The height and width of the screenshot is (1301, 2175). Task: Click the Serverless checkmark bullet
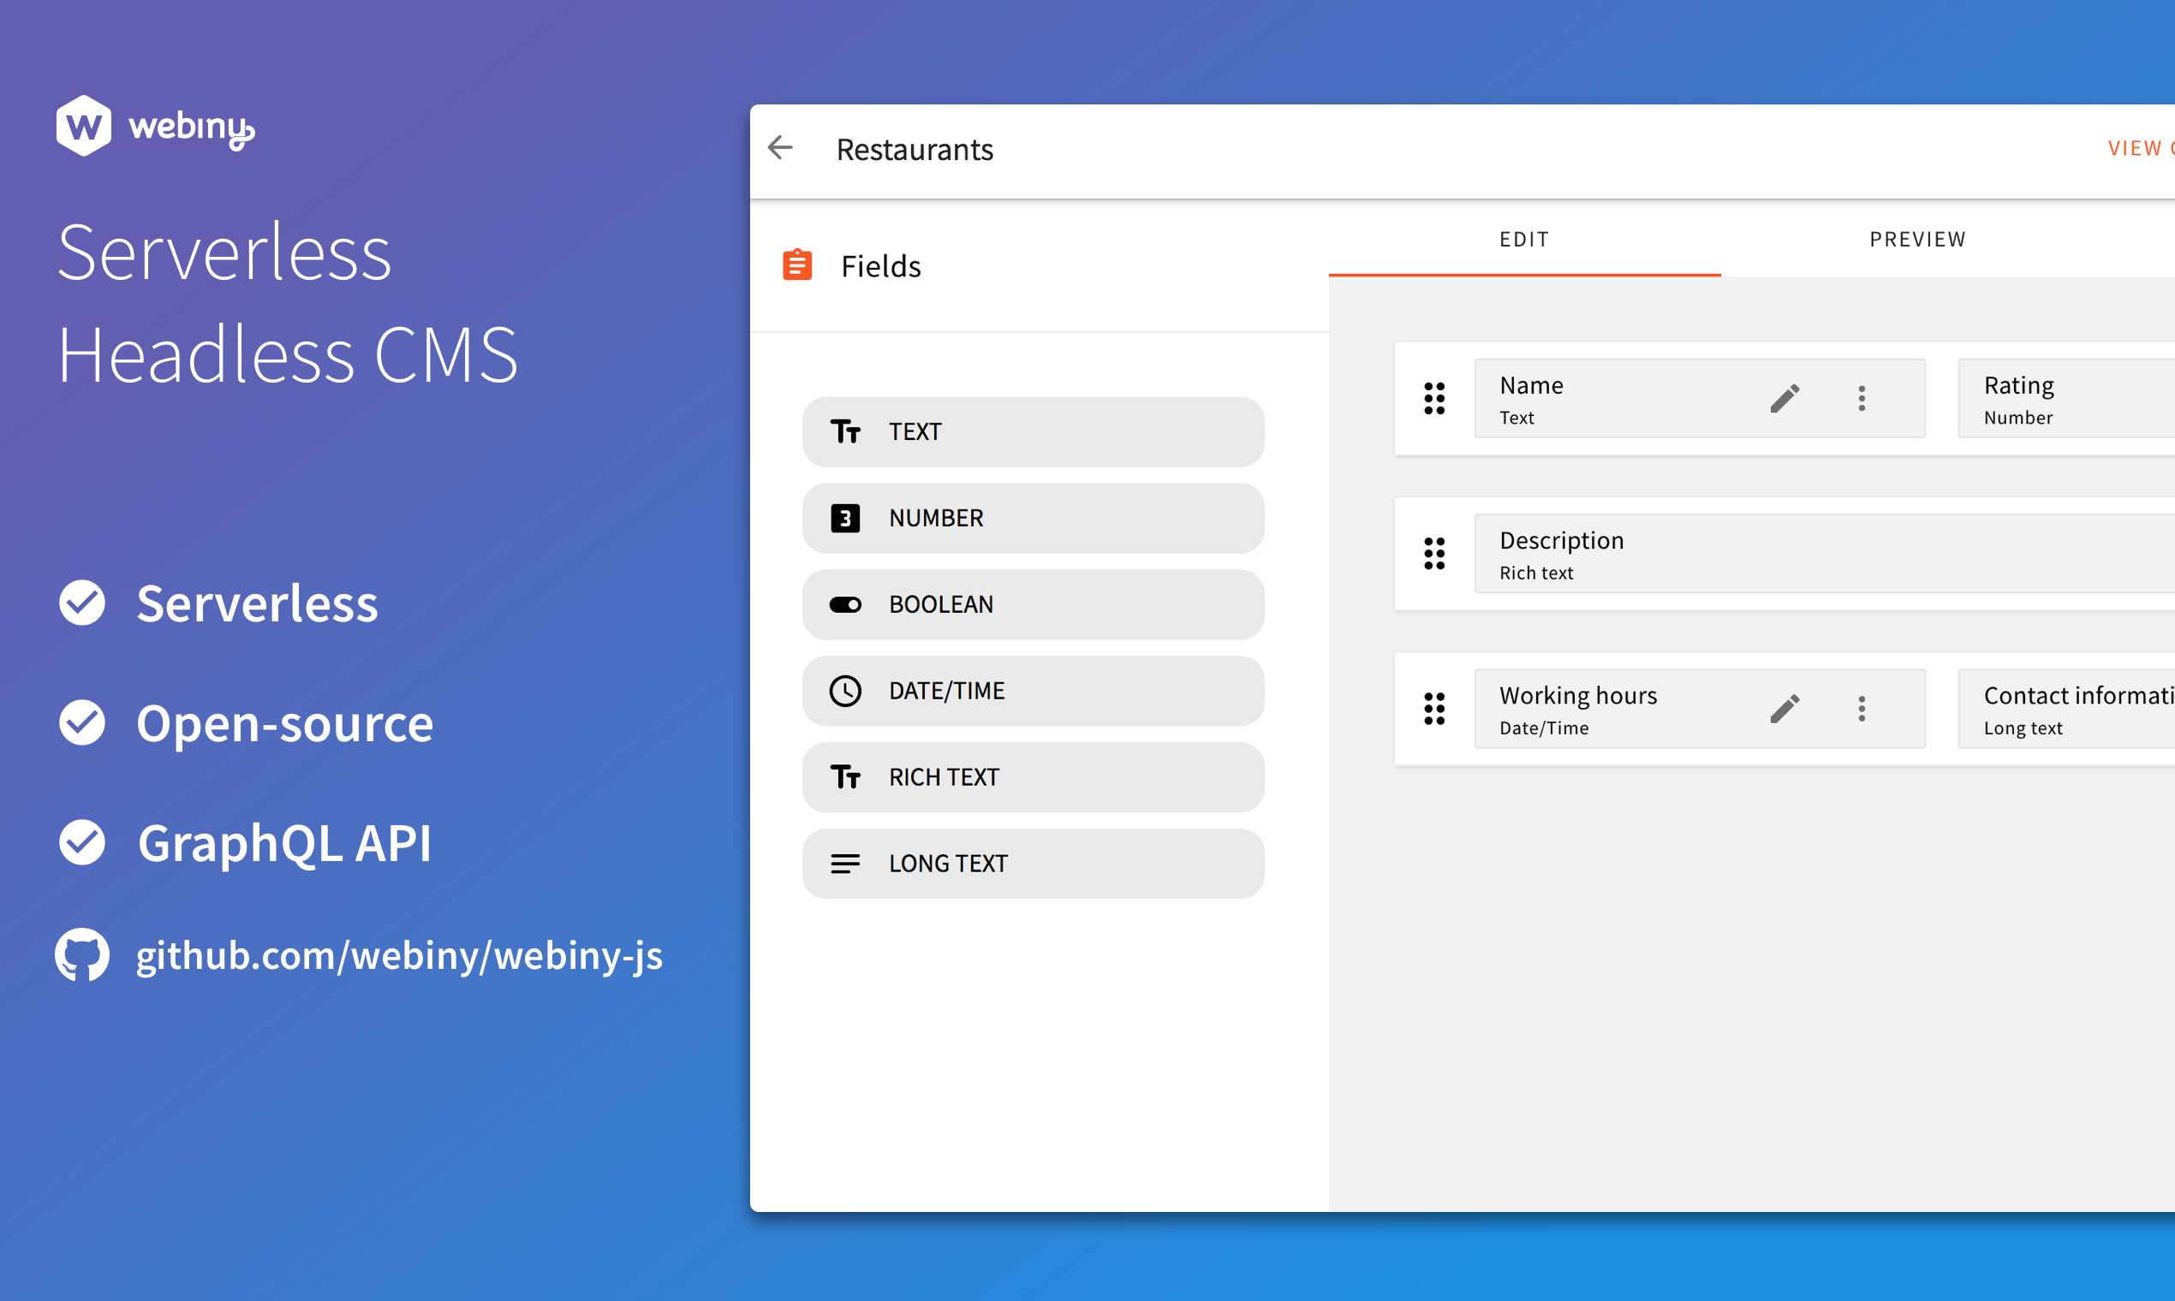tap(82, 603)
